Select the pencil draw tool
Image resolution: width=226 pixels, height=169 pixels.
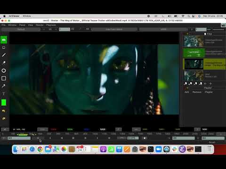coord(4,55)
